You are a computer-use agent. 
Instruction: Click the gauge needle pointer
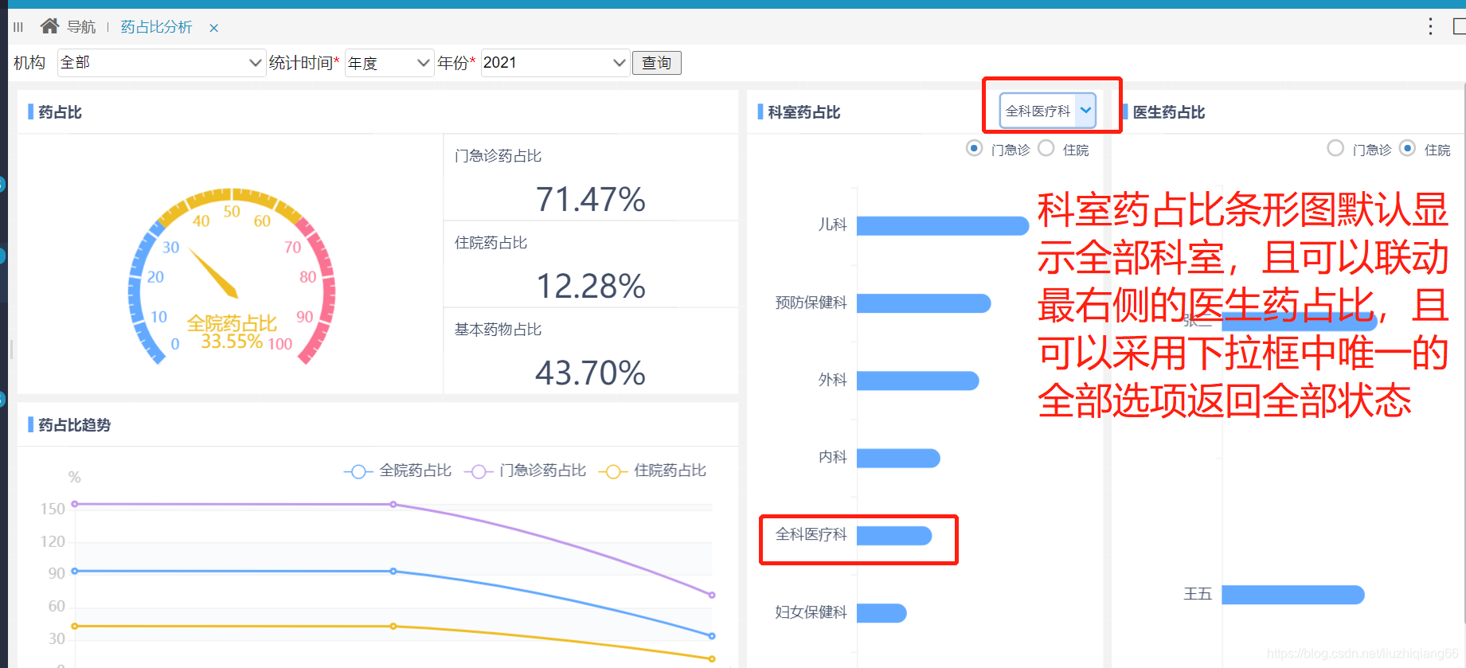click(213, 274)
